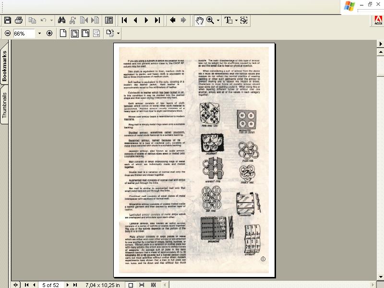The height and width of the screenshot is (288, 384).
Task: Save a copy with the floppy disk icon
Action: tap(8, 20)
